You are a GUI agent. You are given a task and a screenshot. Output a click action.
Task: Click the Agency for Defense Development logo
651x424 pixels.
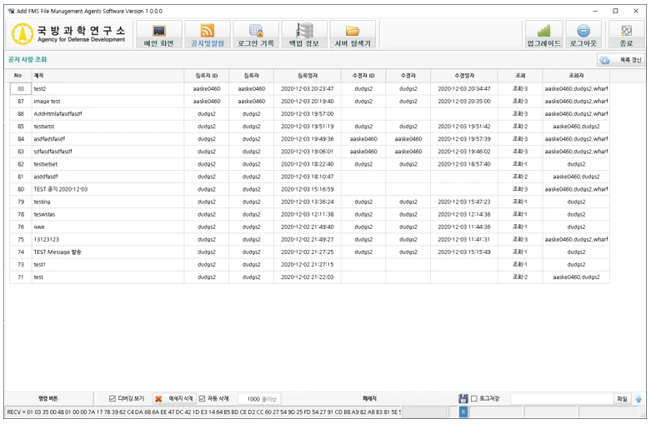[x=68, y=34]
